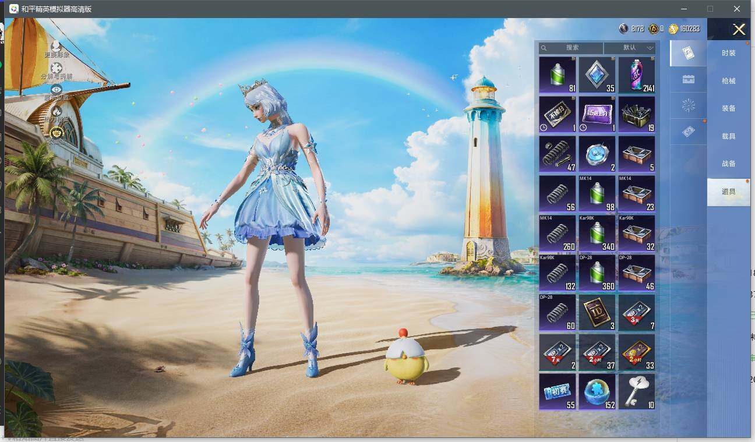Select the 初赛 preliminary ticket item 55
755x442 pixels.
click(558, 392)
